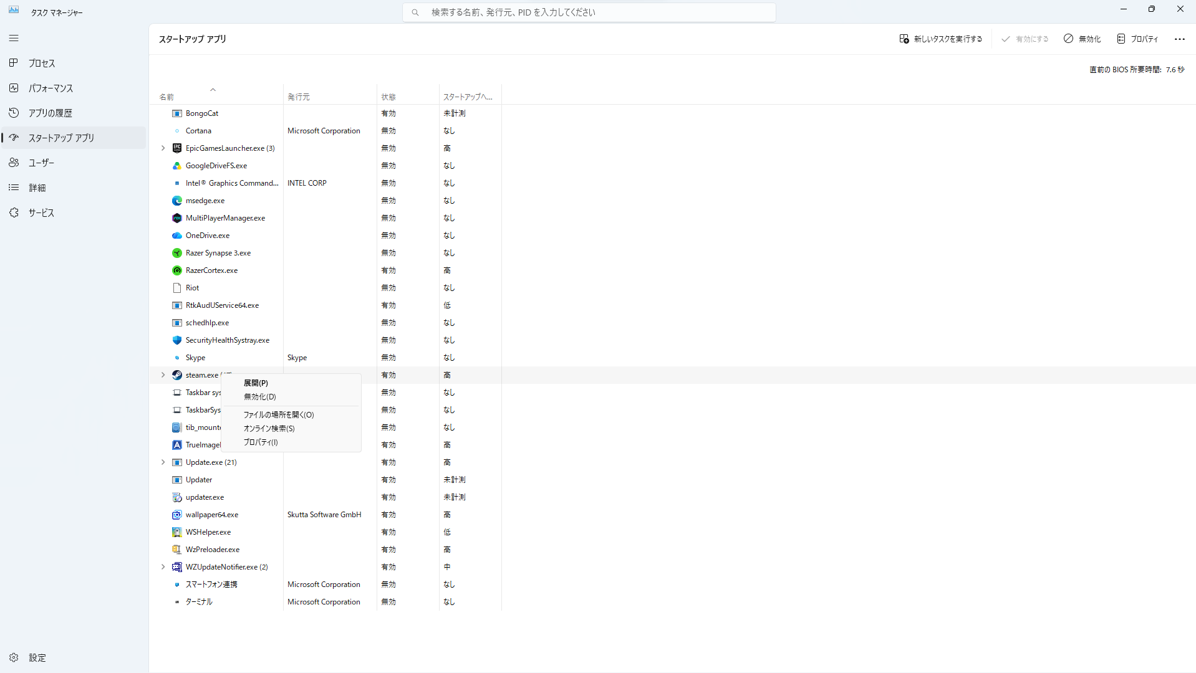Click the Razer Synapse 3.exe icon
This screenshot has width=1196, height=673.
click(177, 253)
